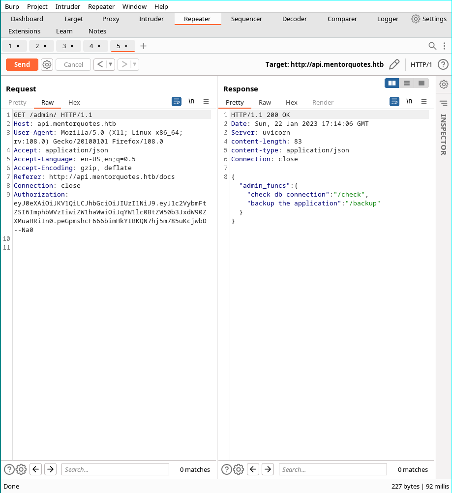Expand the INSPECTOR side panel label
This screenshot has height=493, width=452.
(444, 134)
